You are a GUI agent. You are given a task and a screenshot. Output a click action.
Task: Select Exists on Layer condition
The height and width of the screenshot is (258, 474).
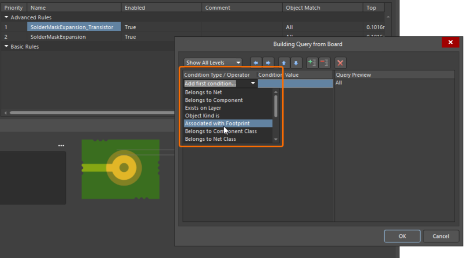tap(203, 108)
